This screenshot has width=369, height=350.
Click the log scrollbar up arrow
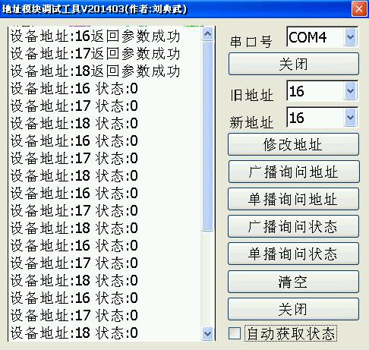[x=208, y=34]
